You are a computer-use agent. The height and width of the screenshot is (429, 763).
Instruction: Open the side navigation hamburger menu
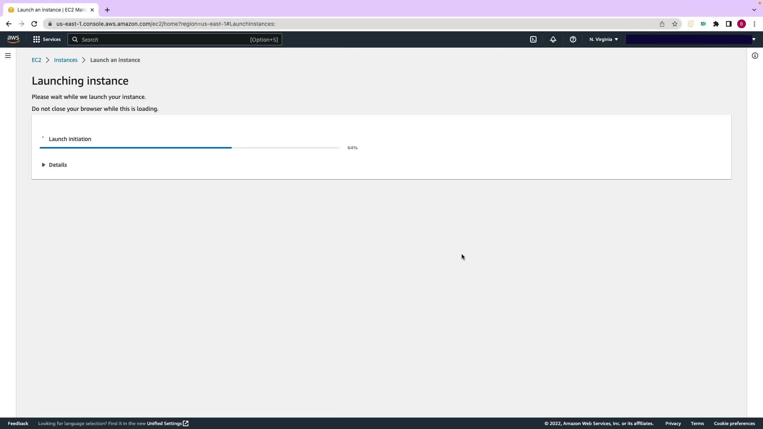(x=8, y=56)
